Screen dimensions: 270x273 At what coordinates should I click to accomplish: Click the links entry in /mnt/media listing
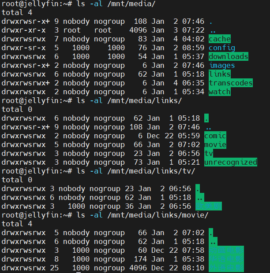click(x=219, y=74)
